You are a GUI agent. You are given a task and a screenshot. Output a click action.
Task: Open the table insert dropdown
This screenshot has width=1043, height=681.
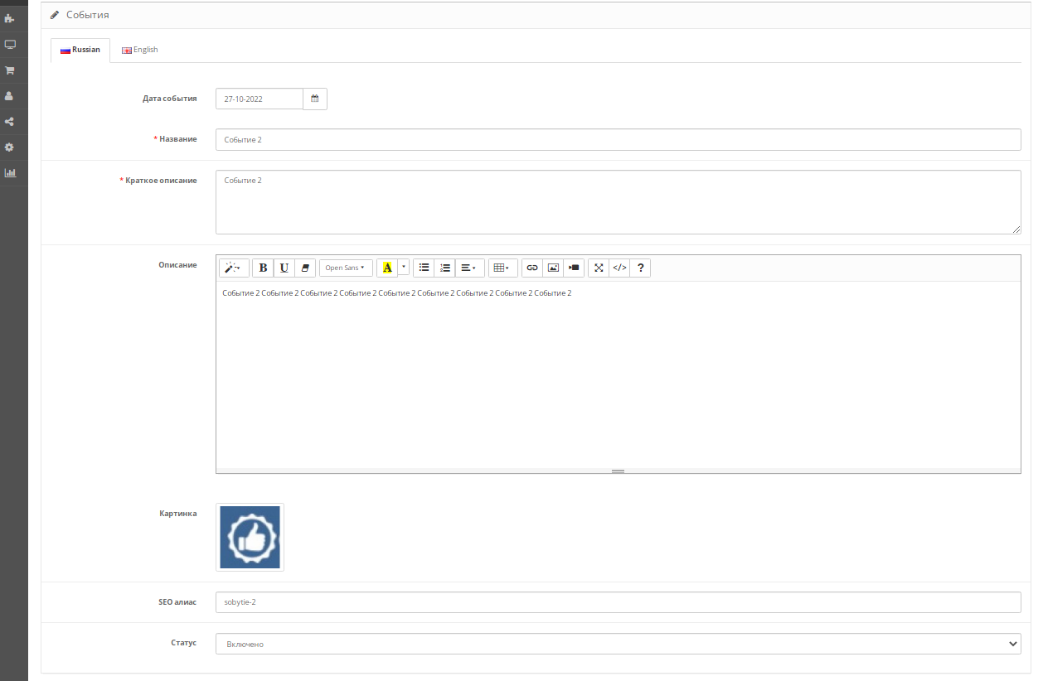click(501, 268)
